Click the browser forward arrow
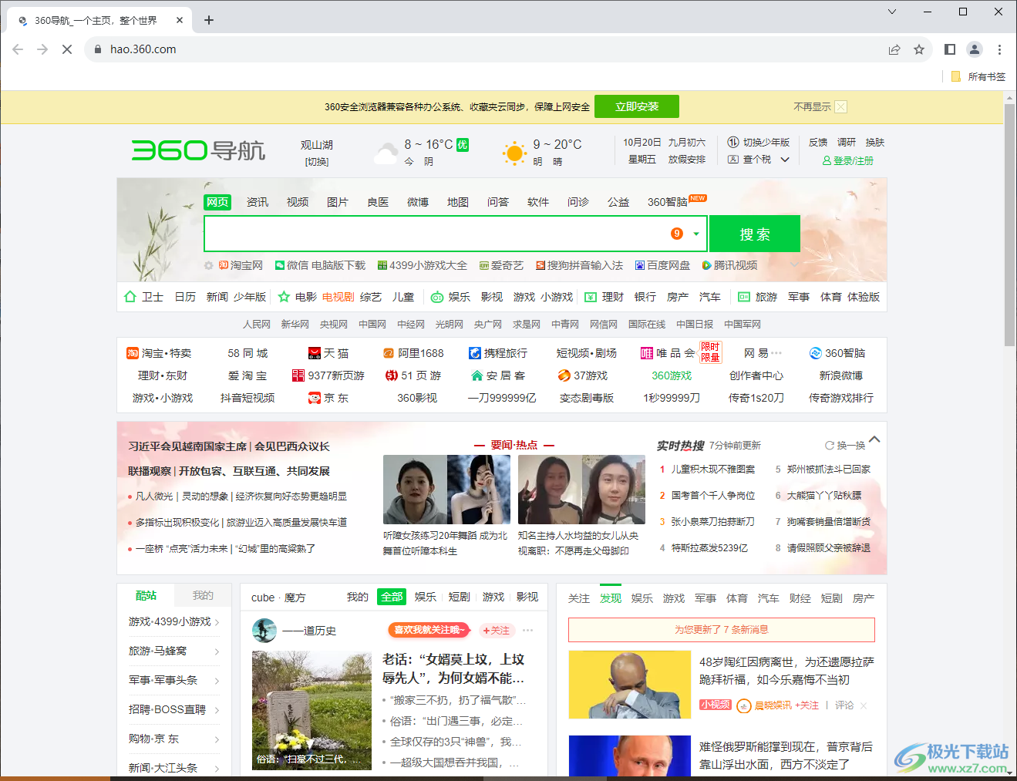1017x781 pixels. click(x=42, y=49)
